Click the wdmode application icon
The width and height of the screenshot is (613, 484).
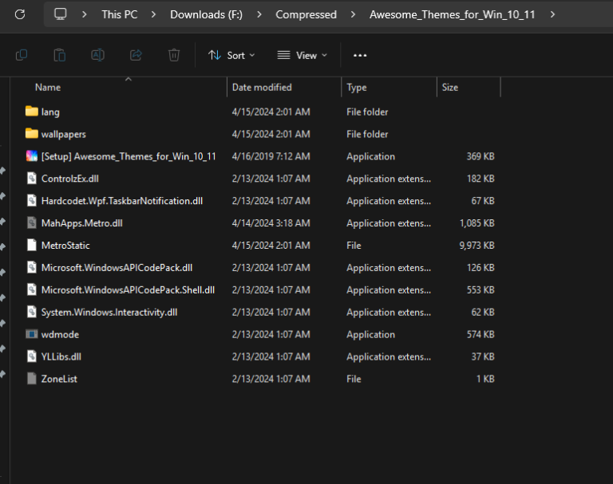pos(32,334)
